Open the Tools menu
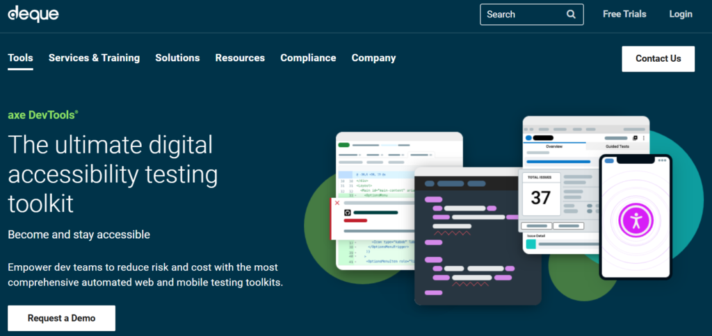Screen dimensions: 712x336 point(20,58)
